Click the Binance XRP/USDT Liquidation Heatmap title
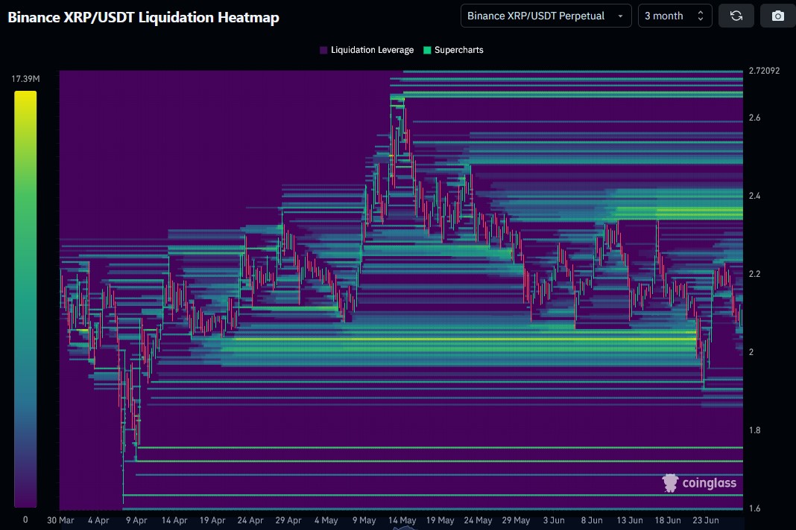 (x=144, y=17)
